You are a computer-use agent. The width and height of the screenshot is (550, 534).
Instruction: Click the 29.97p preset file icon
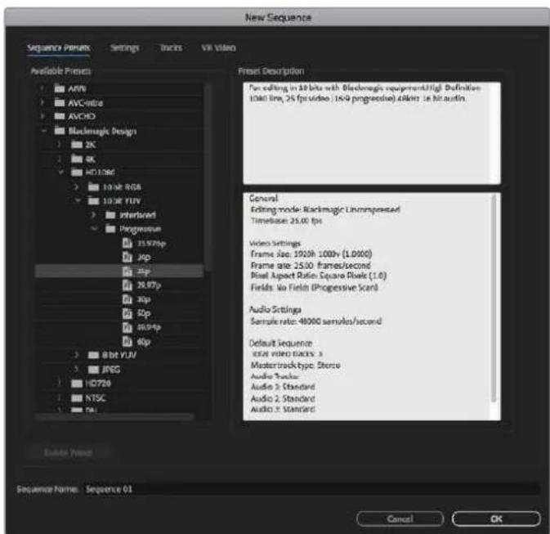pos(127,285)
